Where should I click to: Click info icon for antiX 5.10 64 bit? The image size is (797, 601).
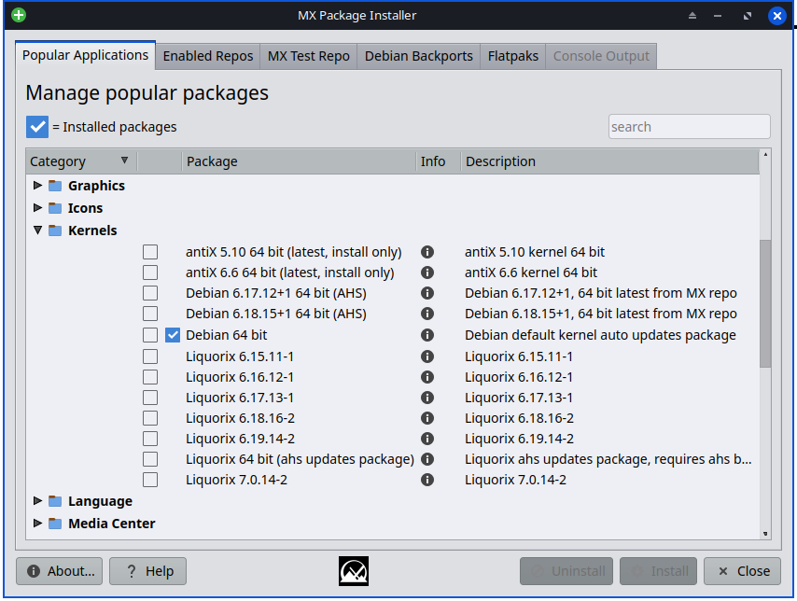point(427,252)
